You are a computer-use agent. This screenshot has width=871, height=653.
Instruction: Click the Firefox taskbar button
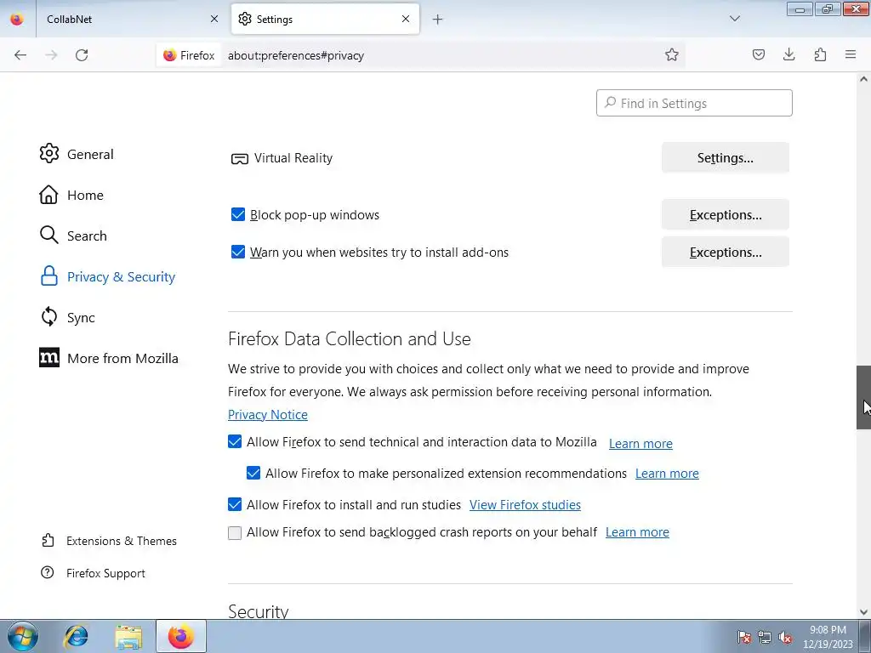pos(181,636)
